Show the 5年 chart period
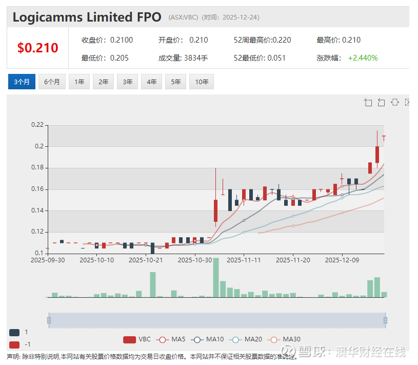Screen dimensions: 418x365 click(x=176, y=82)
